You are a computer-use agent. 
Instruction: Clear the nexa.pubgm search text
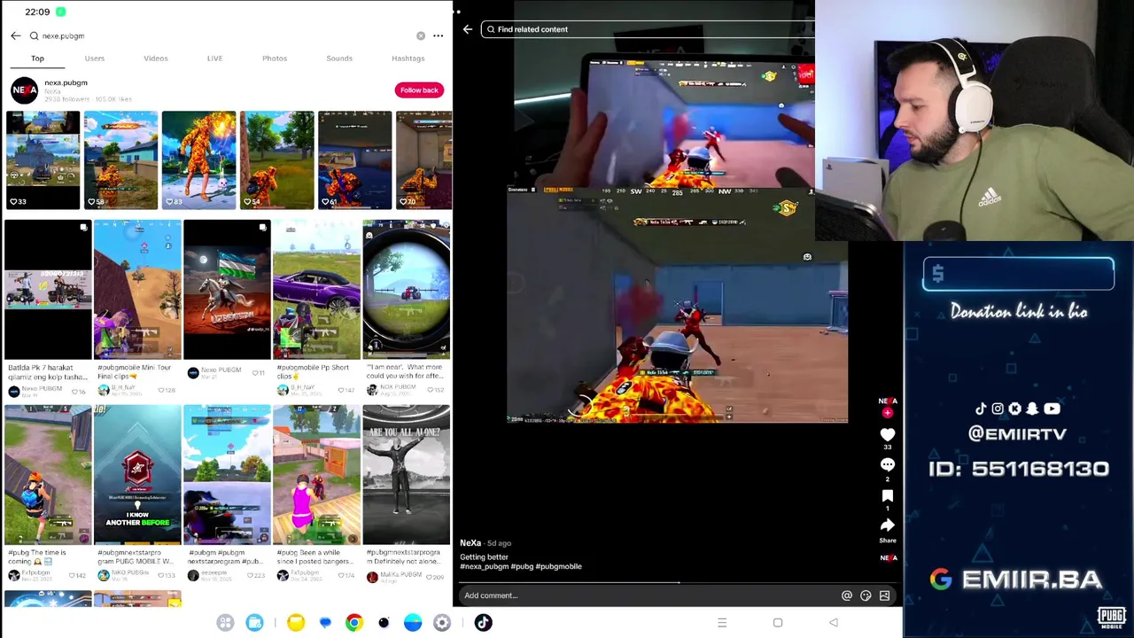[421, 35]
